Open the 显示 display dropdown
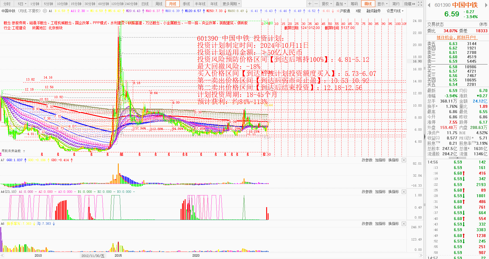 pos(383,4)
